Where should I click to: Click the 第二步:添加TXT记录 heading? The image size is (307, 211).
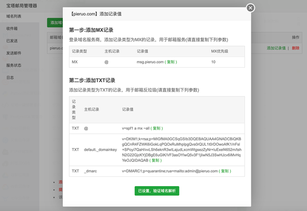click(x=92, y=80)
